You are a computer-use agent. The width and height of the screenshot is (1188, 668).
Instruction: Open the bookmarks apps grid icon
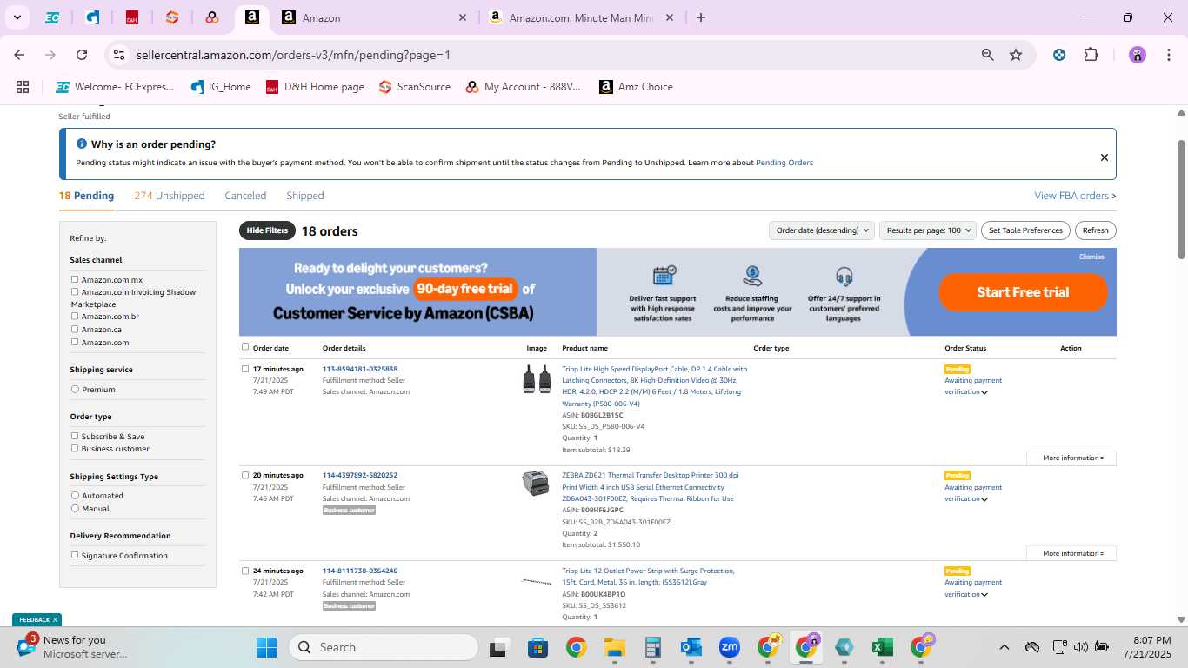click(23, 87)
